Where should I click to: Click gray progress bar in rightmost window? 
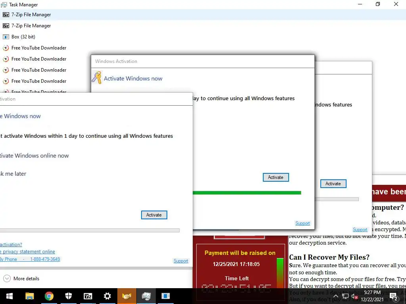point(337,199)
